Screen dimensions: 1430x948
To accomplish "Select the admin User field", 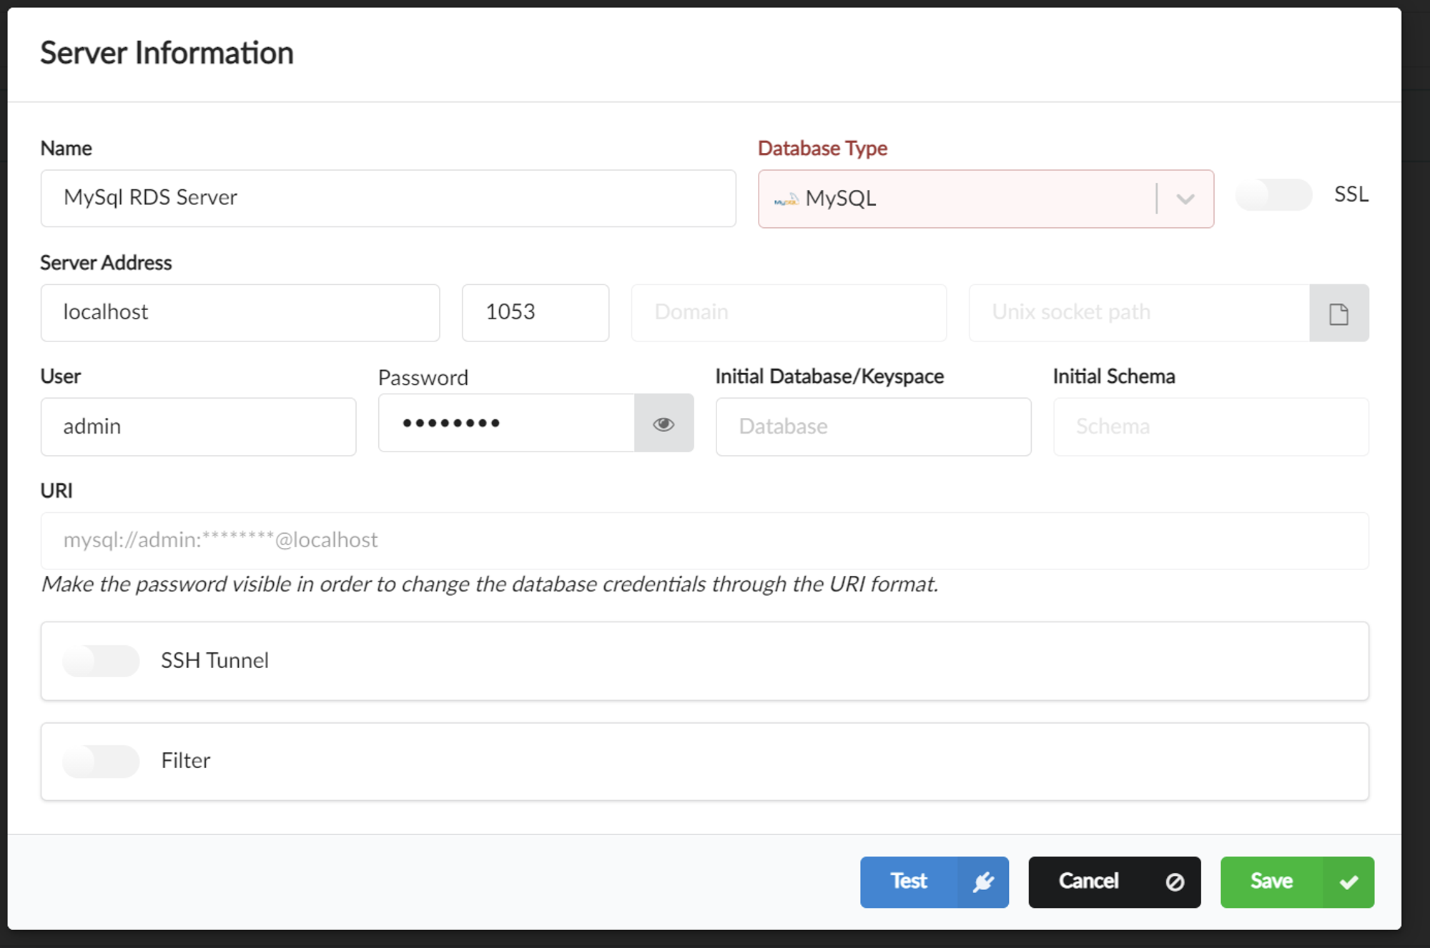I will coord(198,427).
